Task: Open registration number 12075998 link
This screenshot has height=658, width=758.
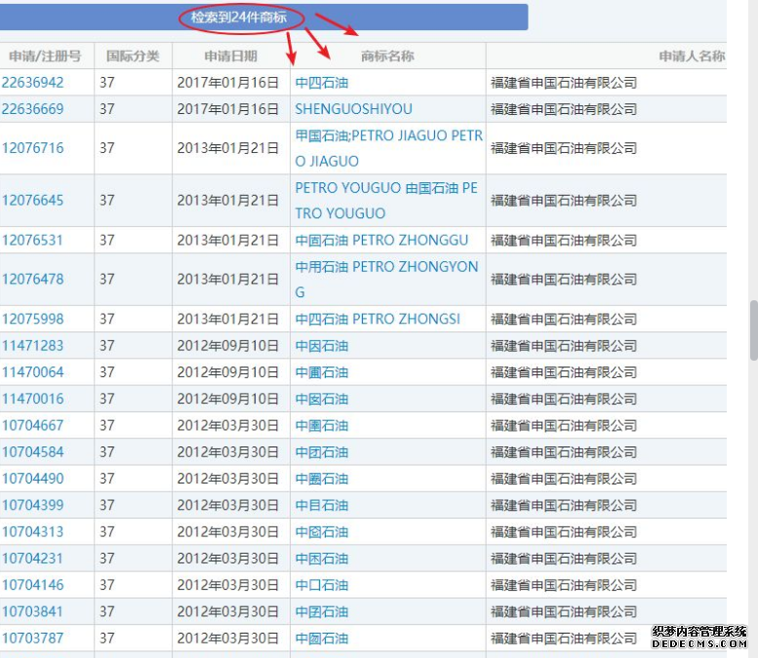Action: tap(32, 320)
